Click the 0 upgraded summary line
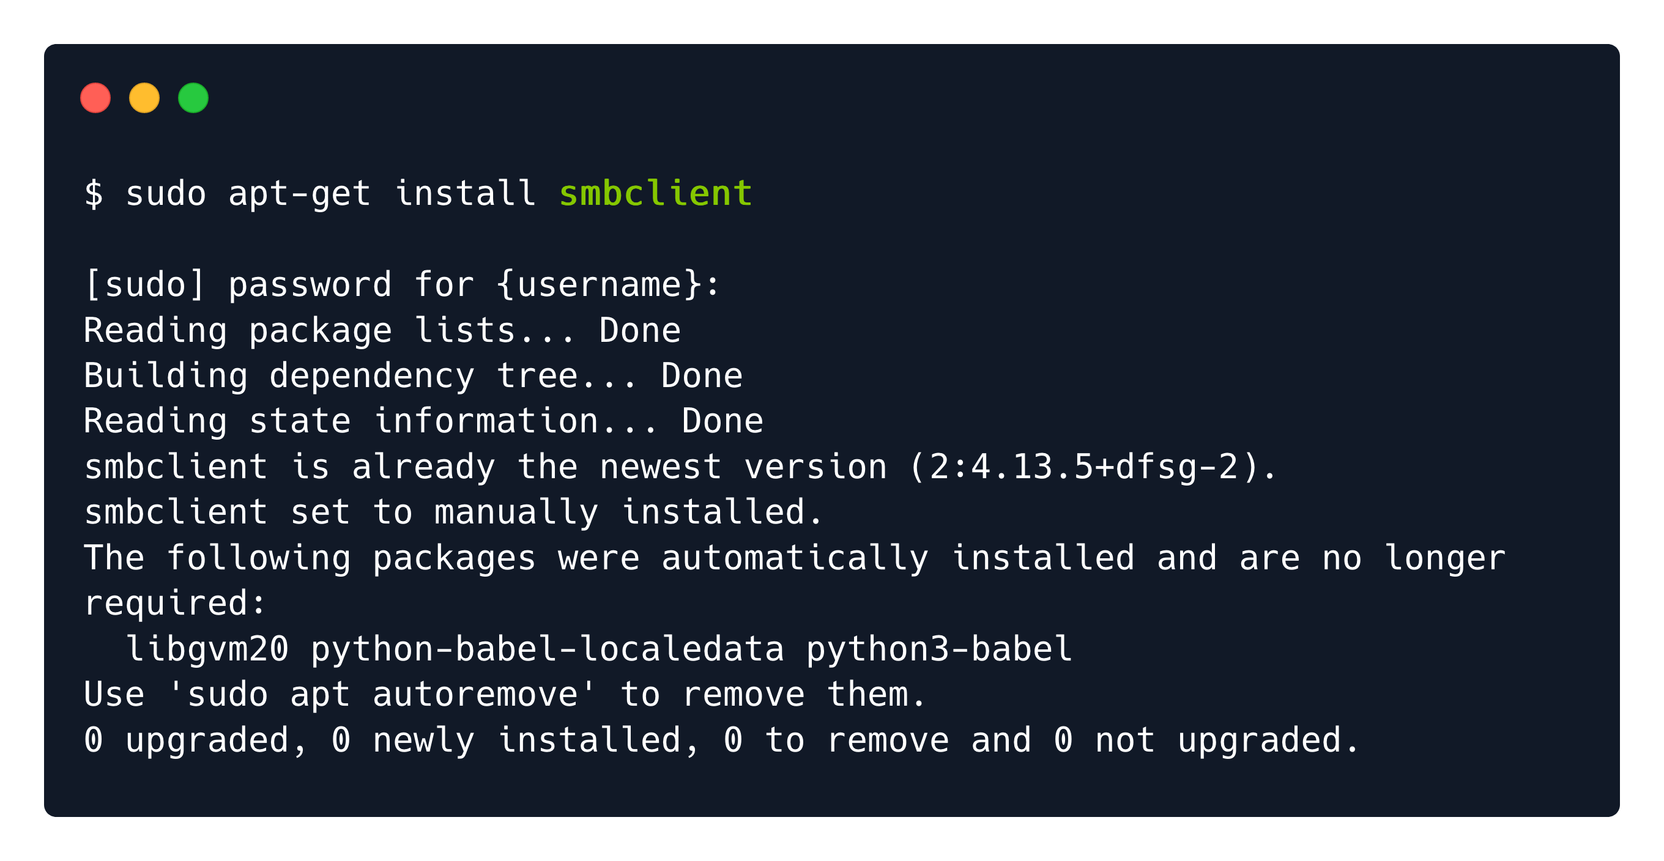Image resolution: width=1664 pixels, height=861 pixels. pyautogui.click(x=722, y=740)
